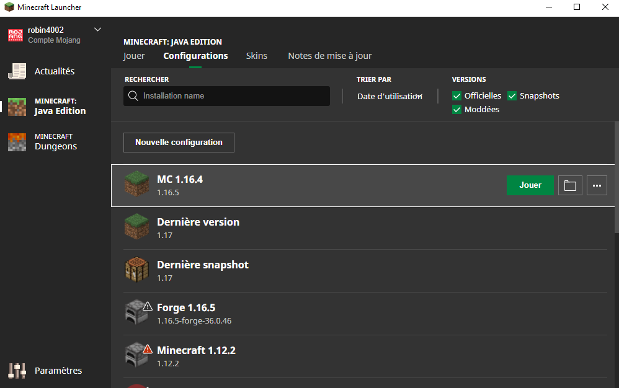
Task: Toggle the Moddées versions checkbox
Action: click(x=456, y=110)
